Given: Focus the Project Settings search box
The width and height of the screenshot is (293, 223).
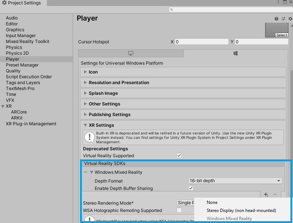Looking at the screenshot, I should pos(231,10).
